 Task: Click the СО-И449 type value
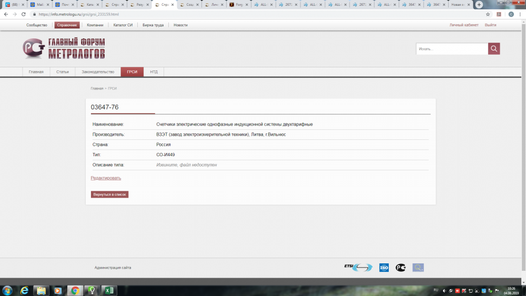(x=165, y=155)
